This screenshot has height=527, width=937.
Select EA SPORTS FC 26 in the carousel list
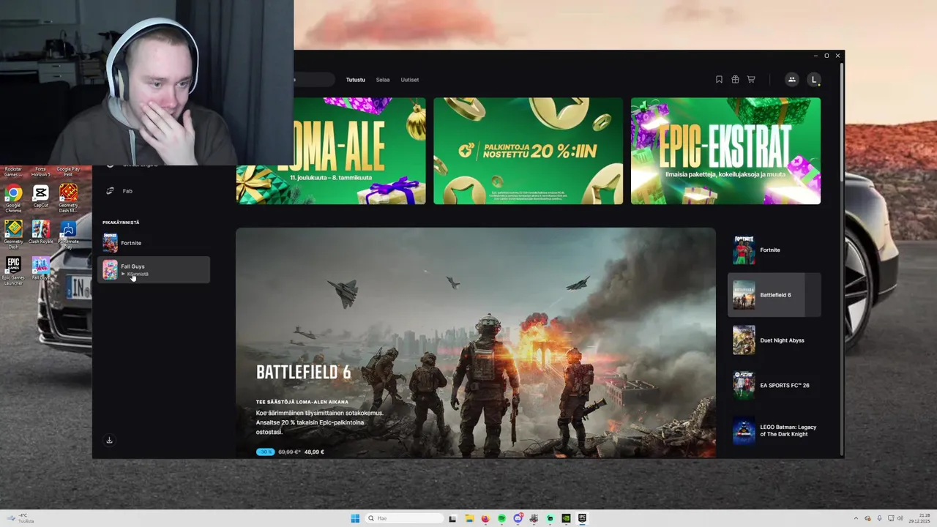point(774,385)
